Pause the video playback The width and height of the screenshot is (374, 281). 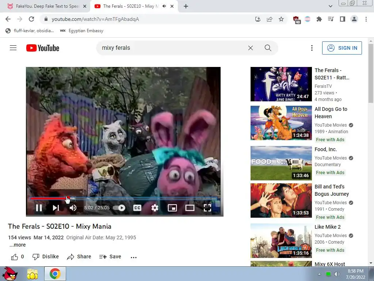click(x=39, y=208)
